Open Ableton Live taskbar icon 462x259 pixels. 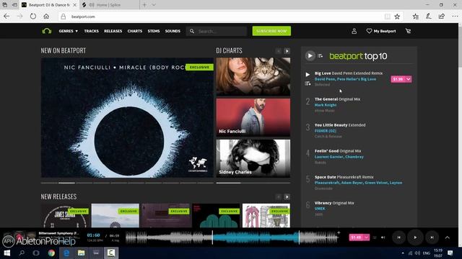coord(96,253)
